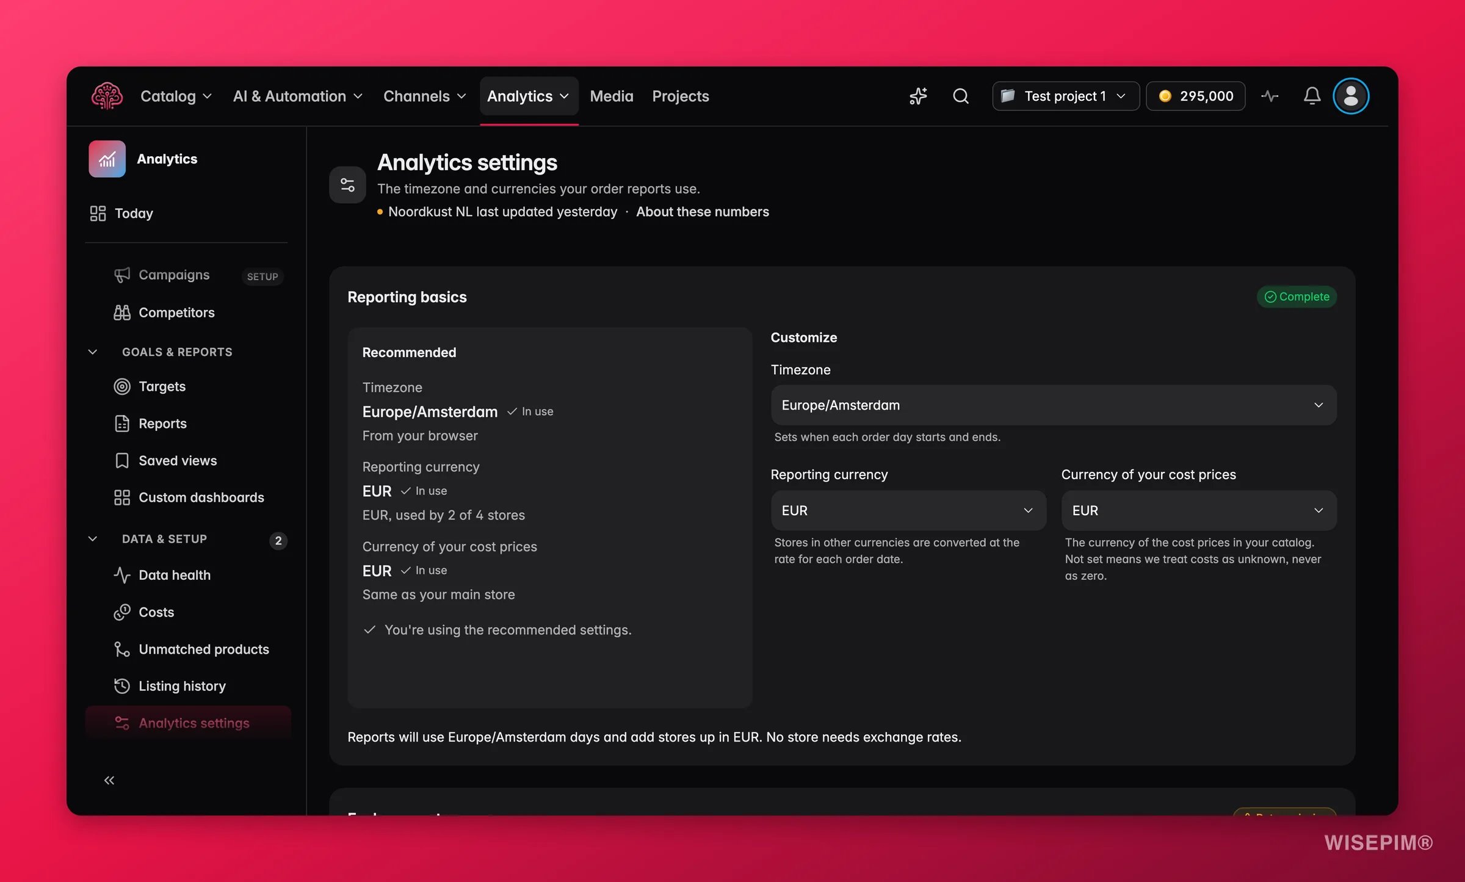Click the Recommended timezone Europe/Amsterdam value

(x=430, y=412)
